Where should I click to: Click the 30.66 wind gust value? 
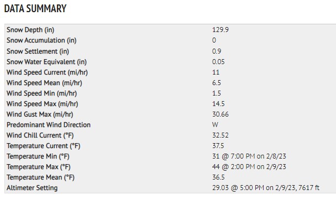[221, 114]
